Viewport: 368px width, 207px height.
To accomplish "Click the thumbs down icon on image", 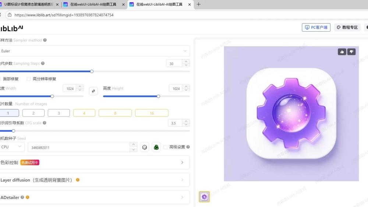I will pyautogui.click(x=351, y=52).
